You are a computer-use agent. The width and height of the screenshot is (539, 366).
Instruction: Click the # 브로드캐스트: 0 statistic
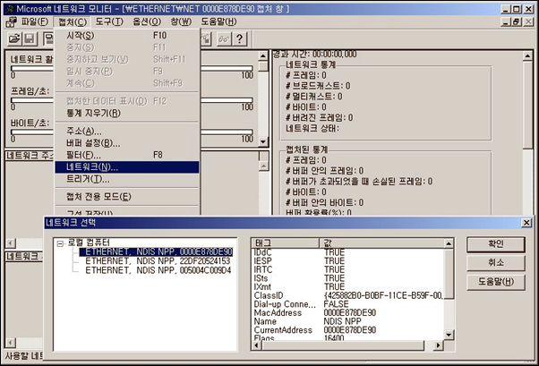[x=318, y=86]
